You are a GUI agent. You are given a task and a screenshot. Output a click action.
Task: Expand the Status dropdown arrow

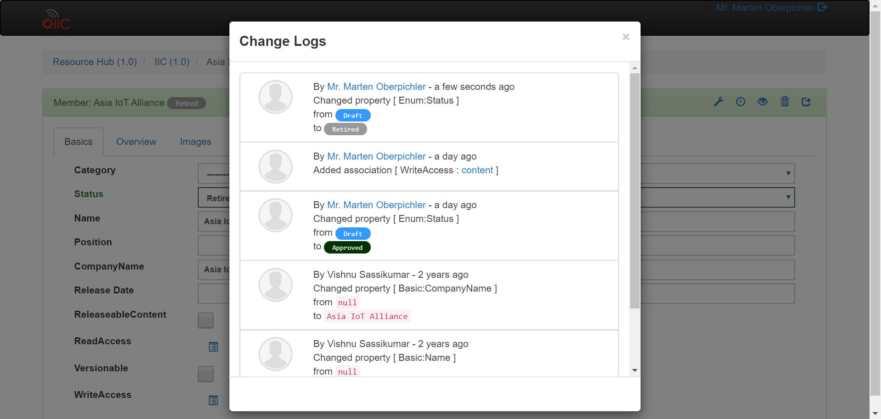point(788,197)
